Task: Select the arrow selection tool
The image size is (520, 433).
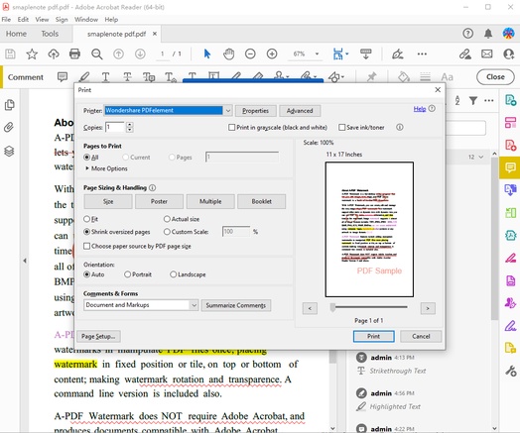Action: (207, 54)
